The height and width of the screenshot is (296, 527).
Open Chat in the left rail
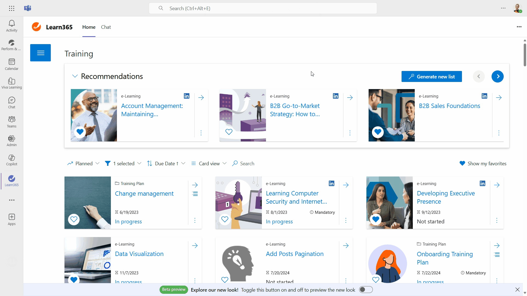click(x=12, y=103)
